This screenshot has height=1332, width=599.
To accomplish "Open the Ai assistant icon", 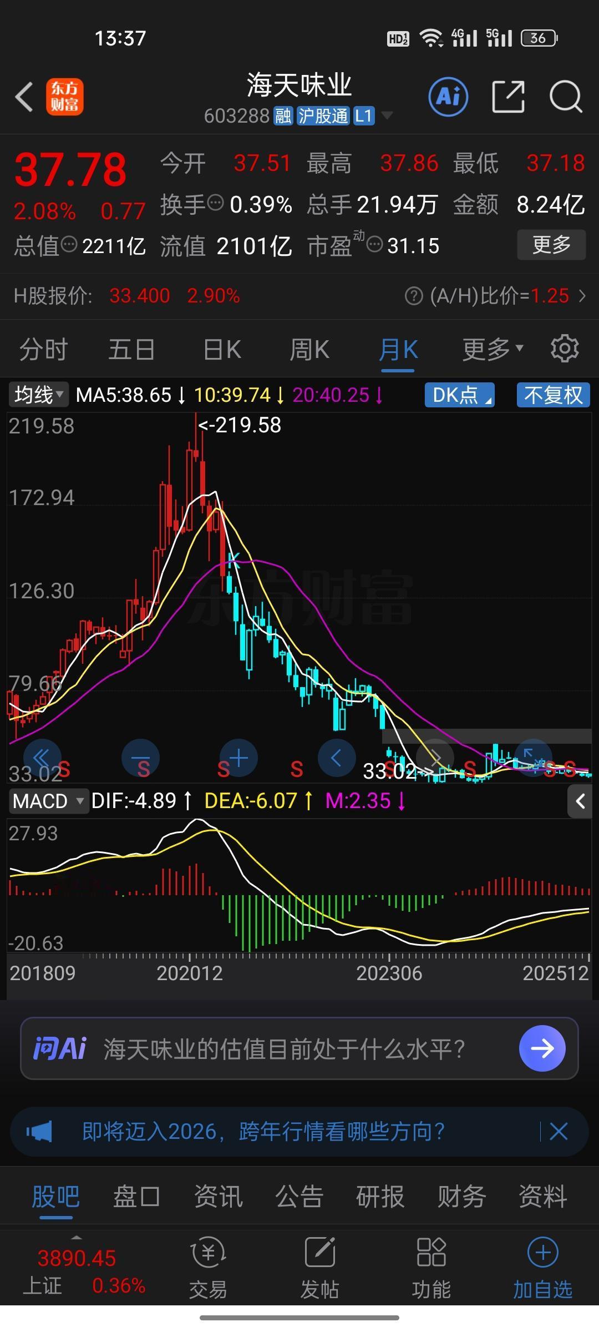I will [x=448, y=97].
